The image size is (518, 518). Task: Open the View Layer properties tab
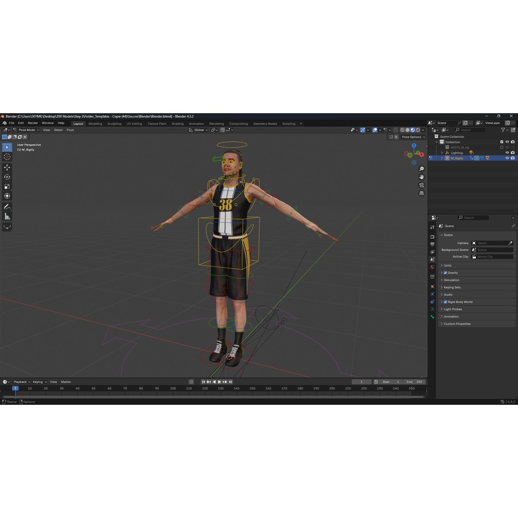click(x=432, y=252)
